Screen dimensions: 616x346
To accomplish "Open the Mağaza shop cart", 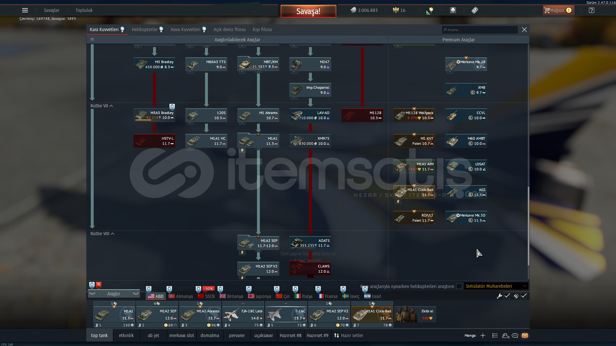I will tap(558, 10).
